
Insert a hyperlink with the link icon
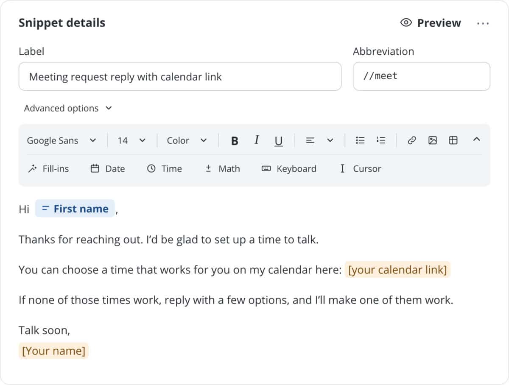411,140
